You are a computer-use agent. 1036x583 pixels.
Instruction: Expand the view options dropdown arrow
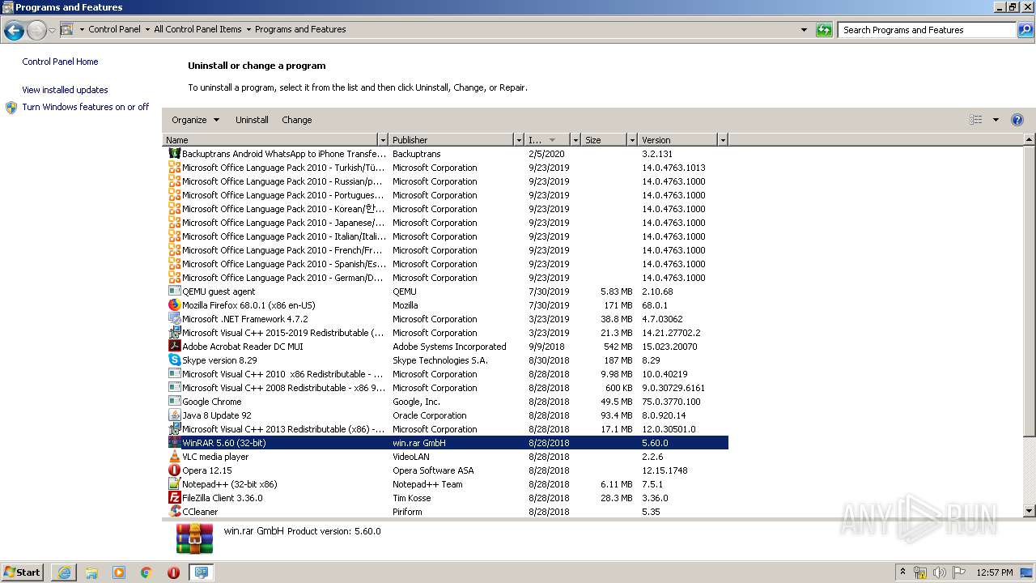(x=996, y=120)
